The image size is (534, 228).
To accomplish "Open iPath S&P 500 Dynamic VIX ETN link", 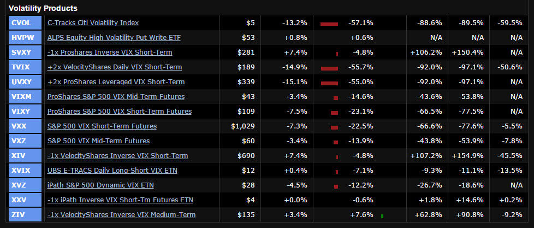I will pos(100,185).
